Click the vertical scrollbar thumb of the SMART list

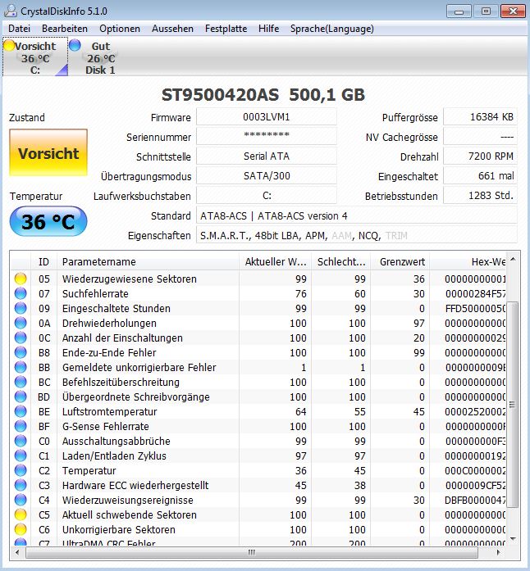point(513,404)
